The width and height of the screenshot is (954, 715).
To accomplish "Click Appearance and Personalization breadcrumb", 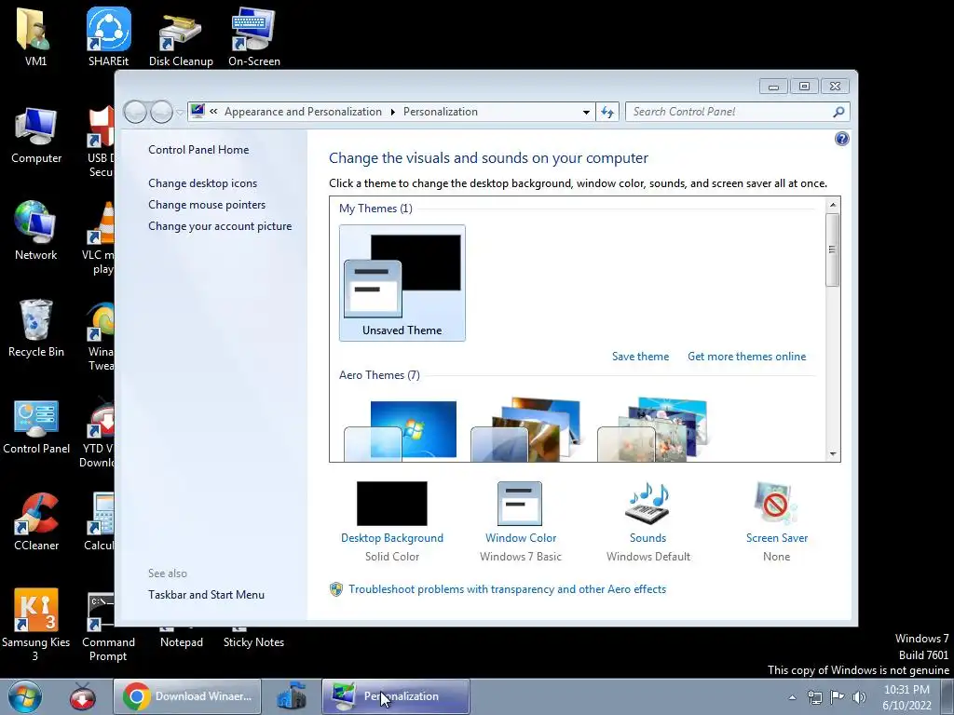I will [x=303, y=112].
